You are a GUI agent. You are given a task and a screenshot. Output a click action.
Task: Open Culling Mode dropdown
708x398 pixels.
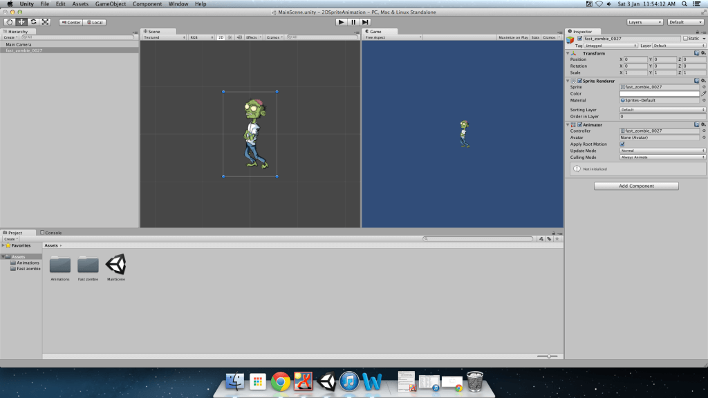click(x=662, y=158)
